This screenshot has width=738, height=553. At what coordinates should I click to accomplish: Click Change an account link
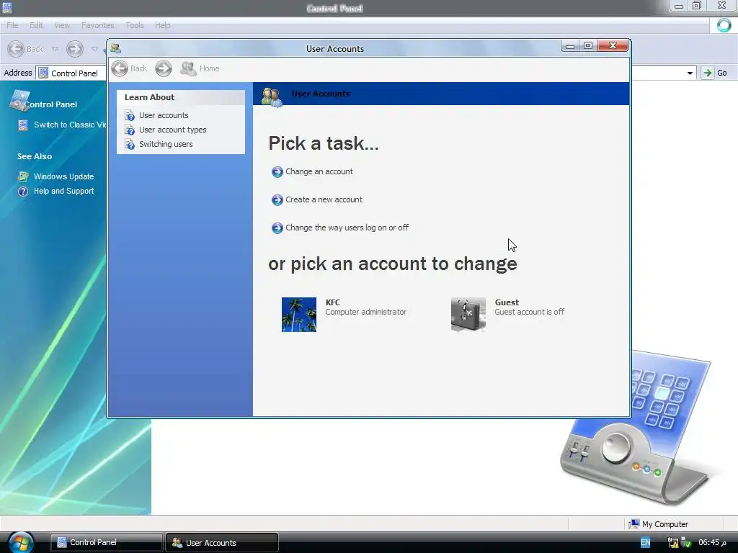click(x=319, y=171)
